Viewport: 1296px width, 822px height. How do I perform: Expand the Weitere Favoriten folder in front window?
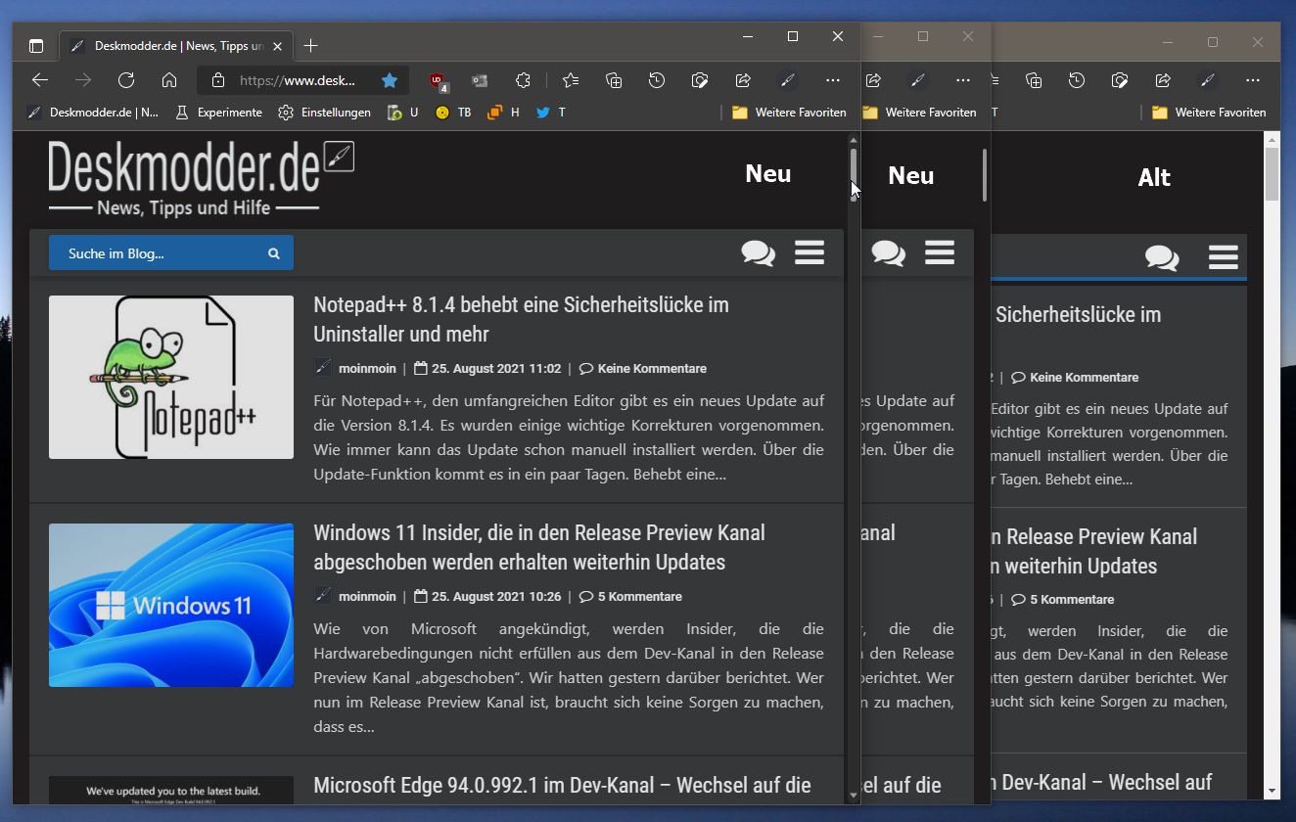[x=789, y=113]
